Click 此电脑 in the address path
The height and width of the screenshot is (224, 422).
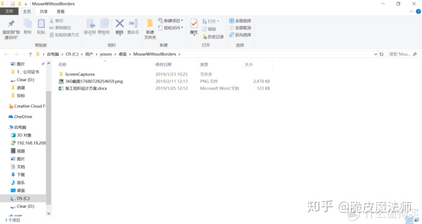(53, 54)
